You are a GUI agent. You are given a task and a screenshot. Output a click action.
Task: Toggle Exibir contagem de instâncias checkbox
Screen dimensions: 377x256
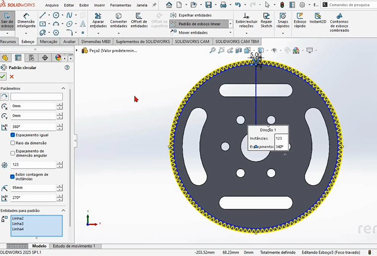pyautogui.click(x=13, y=177)
